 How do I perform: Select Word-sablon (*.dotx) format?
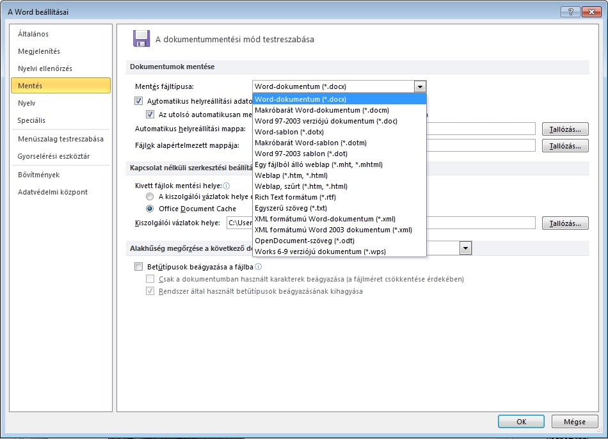(x=339, y=132)
